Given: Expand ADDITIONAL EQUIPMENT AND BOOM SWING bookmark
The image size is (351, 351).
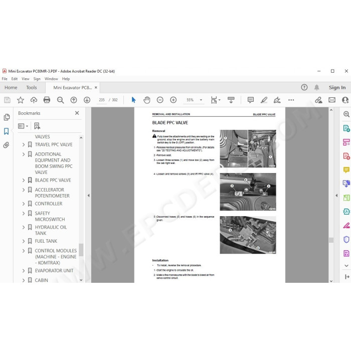Looking at the screenshot, I should tap(24, 154).
